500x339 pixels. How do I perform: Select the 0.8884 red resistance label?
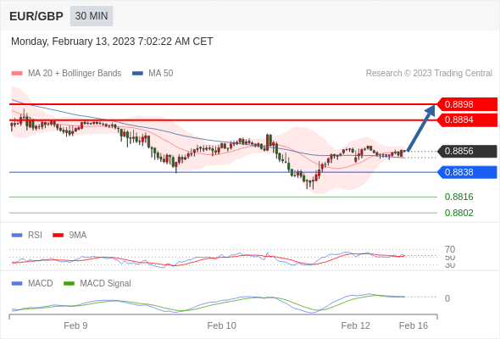pos(467,119)
